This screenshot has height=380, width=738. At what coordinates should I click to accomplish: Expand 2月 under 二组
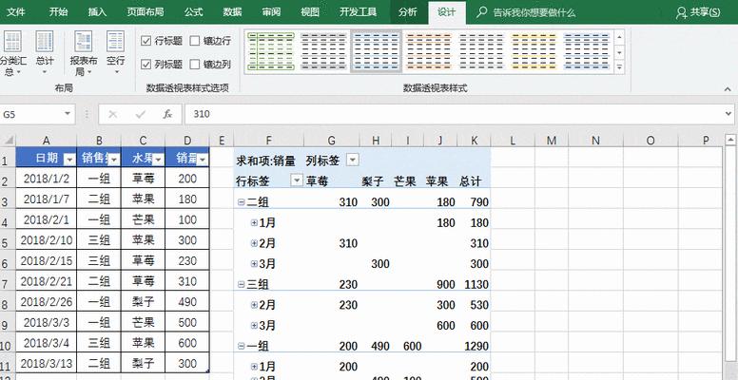pyautogui.click(x=254, y=243)
